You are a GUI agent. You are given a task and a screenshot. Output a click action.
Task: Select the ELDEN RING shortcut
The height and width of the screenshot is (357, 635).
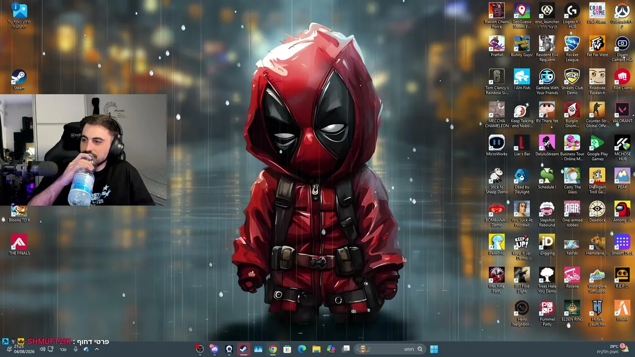tap(572, 311)
